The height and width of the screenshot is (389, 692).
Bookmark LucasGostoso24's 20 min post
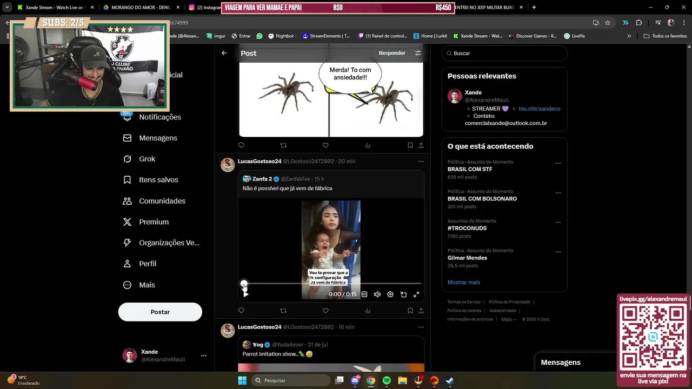pos(410,311)
